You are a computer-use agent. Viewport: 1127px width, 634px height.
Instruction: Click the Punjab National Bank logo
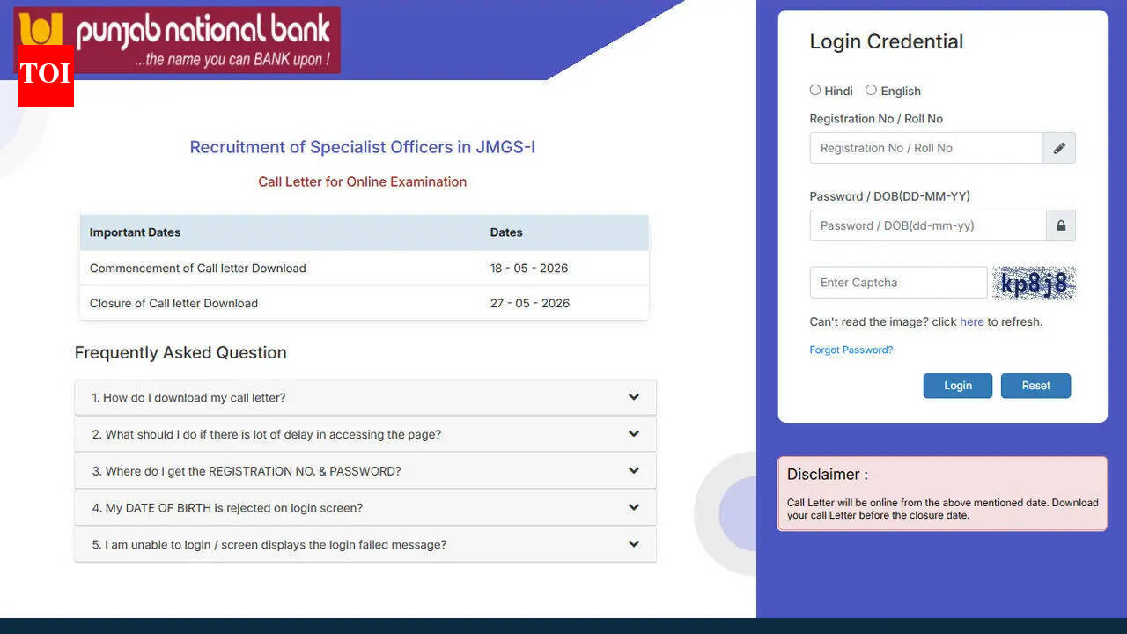point(177,41)
